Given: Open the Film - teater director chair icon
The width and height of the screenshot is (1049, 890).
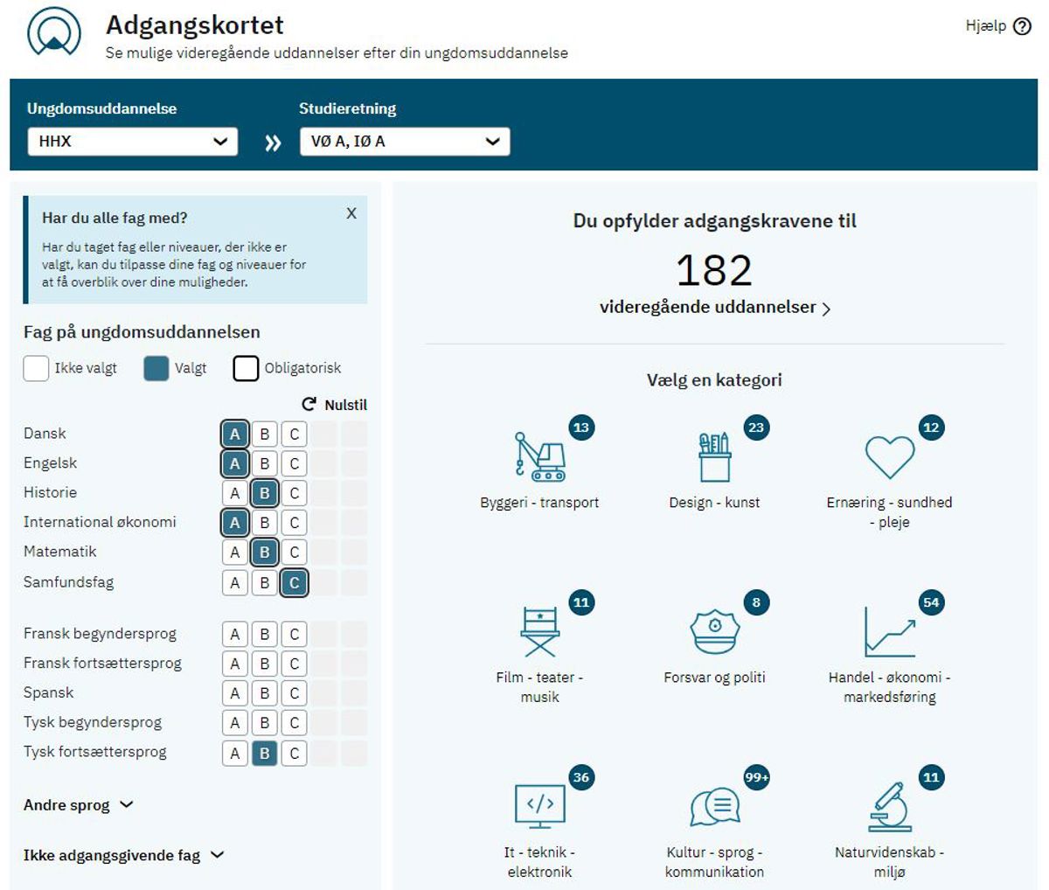Looking at the screenshot, I should 539,631.
